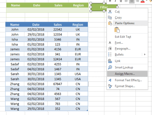Click the Smart Lookup magnifier icon
This screenshot has width=152, height=115.
pyautogui.click(x=110, y=67)
